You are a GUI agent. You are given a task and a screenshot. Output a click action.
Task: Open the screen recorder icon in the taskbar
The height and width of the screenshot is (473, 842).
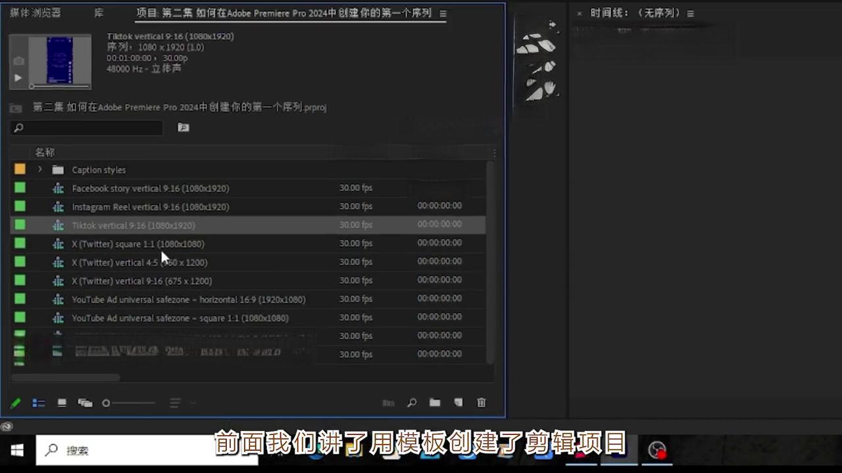[657, 450]
